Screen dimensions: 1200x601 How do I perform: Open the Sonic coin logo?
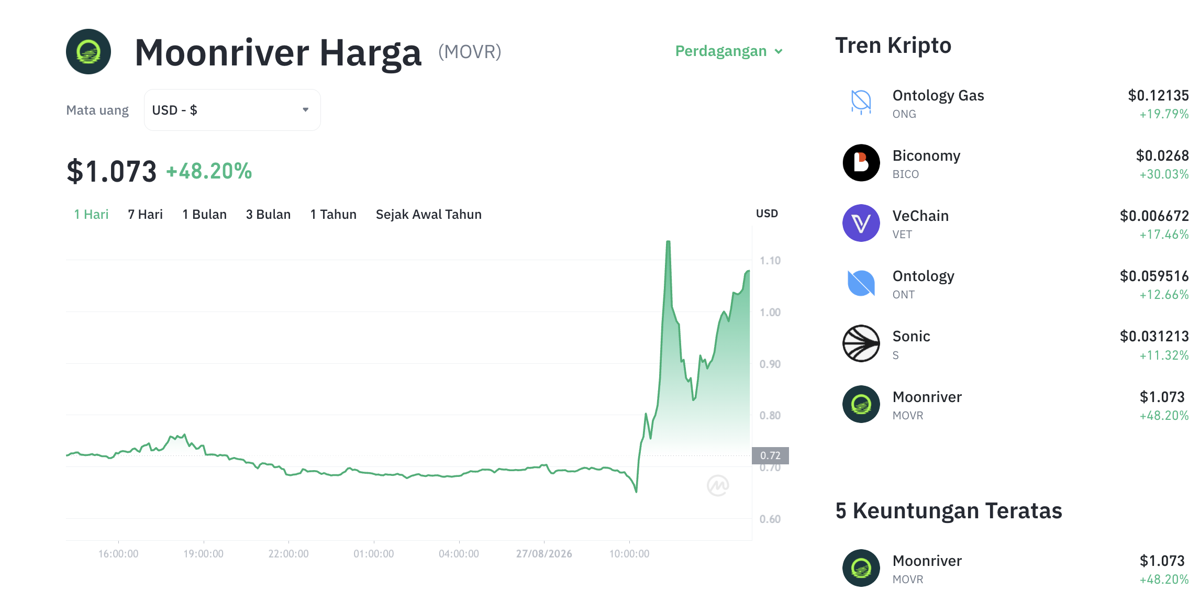[x=861, y=343]
